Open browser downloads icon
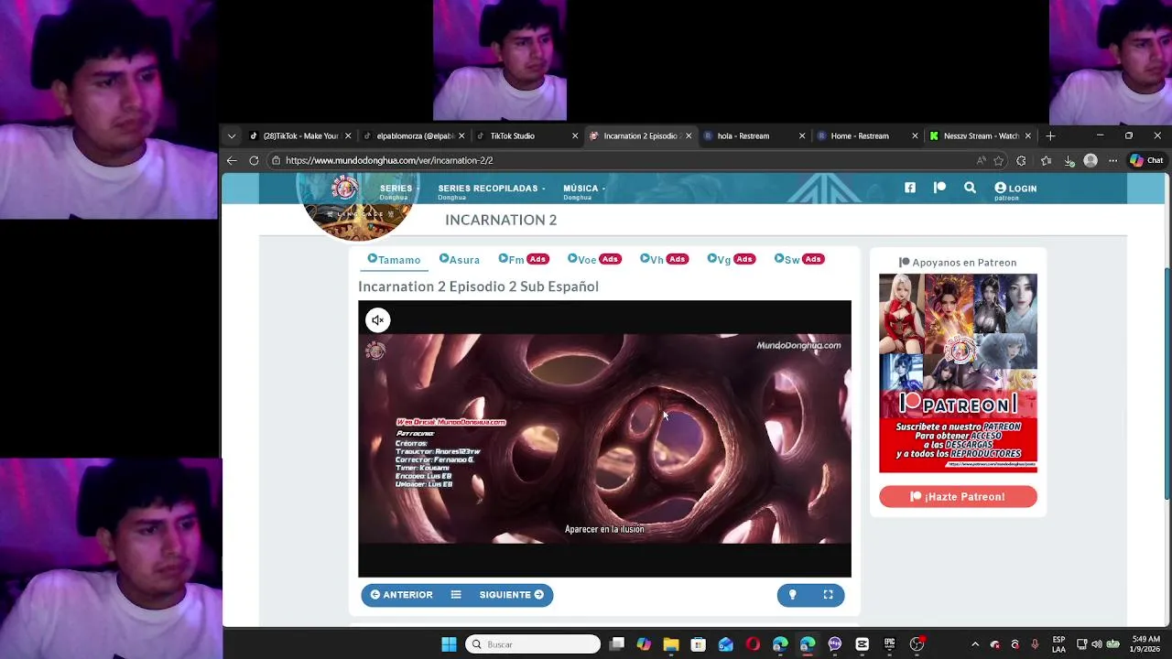Screen dimensions: 1172x659 click(x=1069, y=160)
